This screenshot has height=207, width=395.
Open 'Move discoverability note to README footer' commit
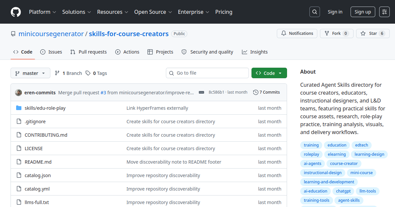[x=174, y=162]
